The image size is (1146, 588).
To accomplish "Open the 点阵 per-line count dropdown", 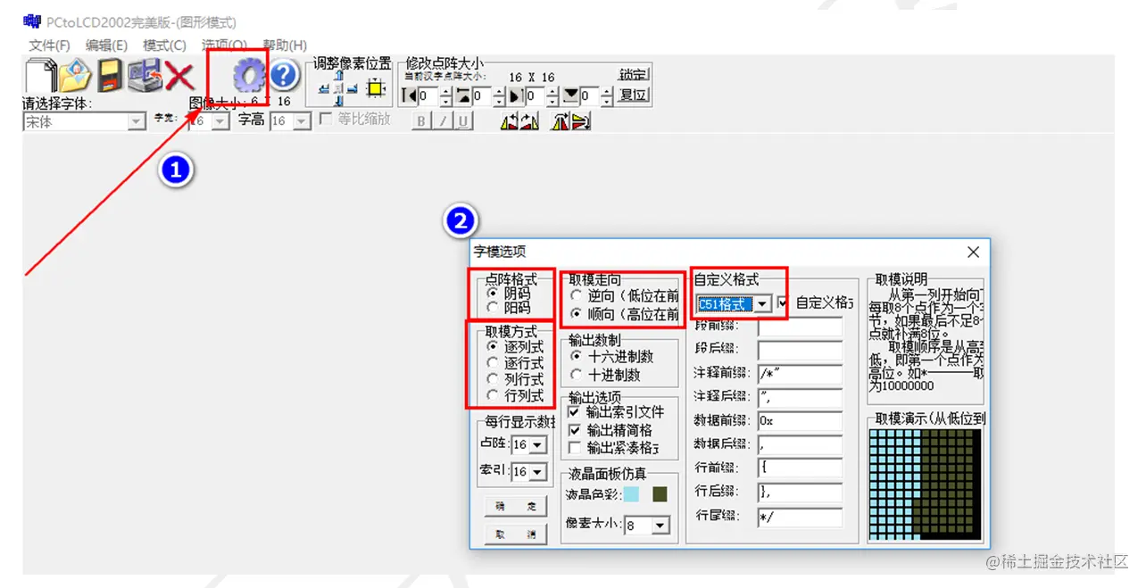I will tap(539, 444).
